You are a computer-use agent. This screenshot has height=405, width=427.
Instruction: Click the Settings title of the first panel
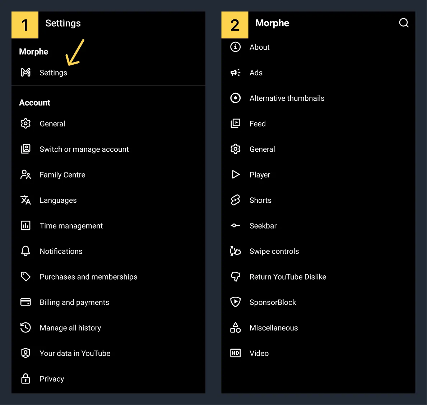(63, 23)
